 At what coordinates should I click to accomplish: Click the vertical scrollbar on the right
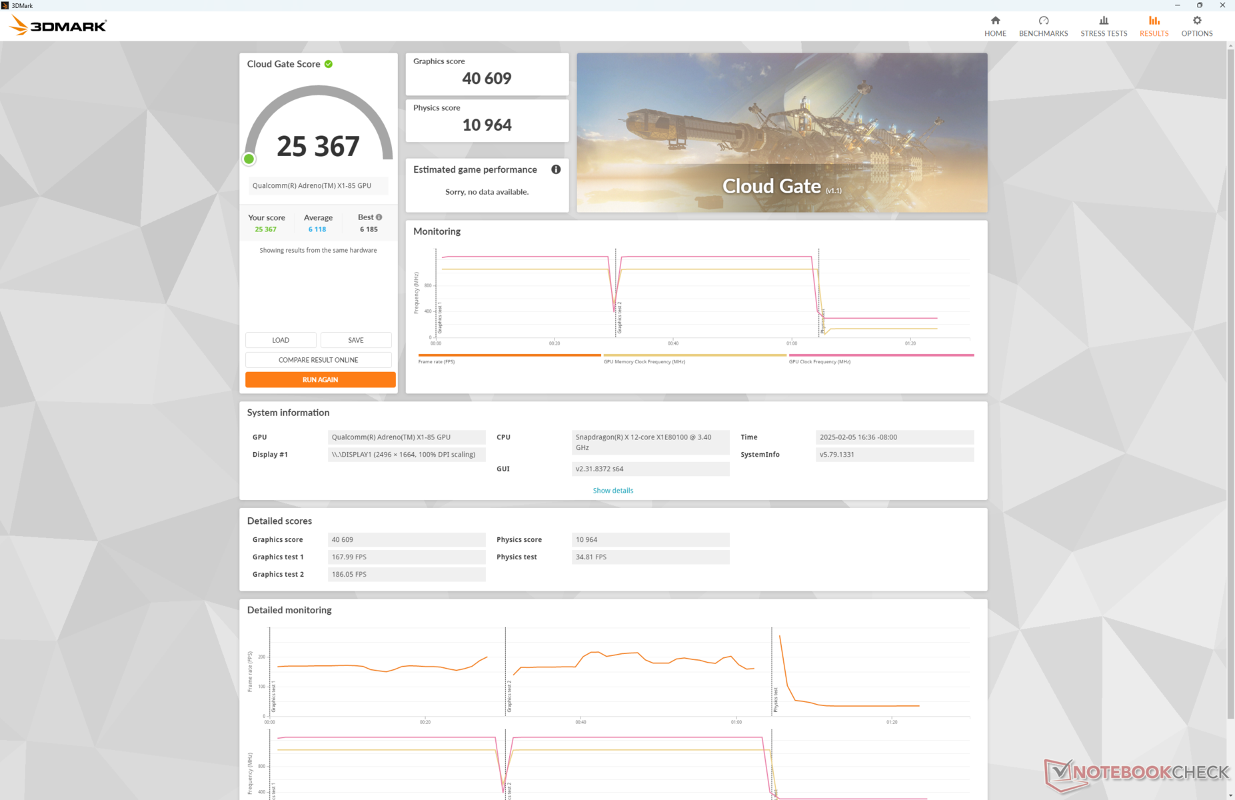point(1230,383)
